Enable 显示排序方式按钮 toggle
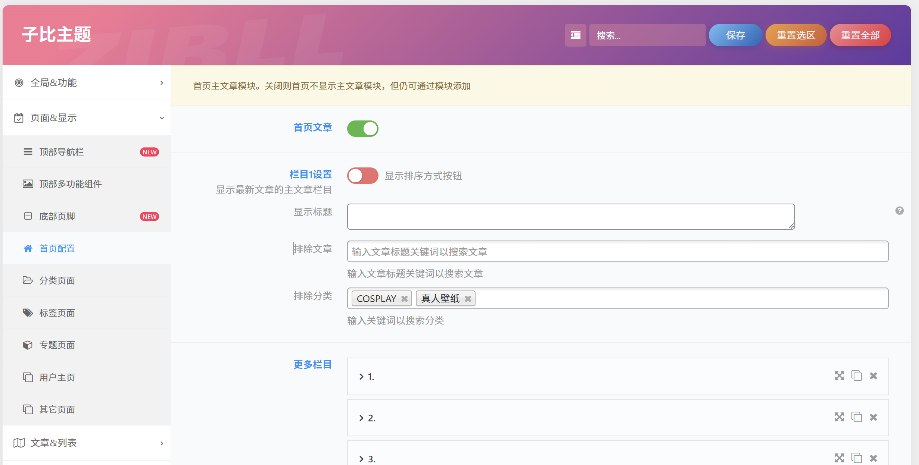Image resolution: width=919 pixels, height=465 pixels. coord(362,175)
